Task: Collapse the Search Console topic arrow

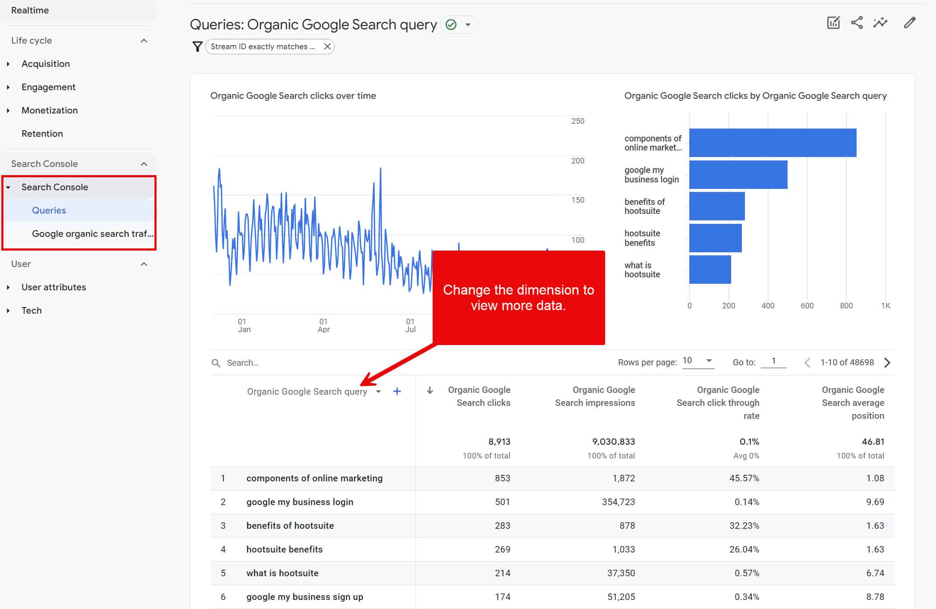Action: [x=8, y=187]
